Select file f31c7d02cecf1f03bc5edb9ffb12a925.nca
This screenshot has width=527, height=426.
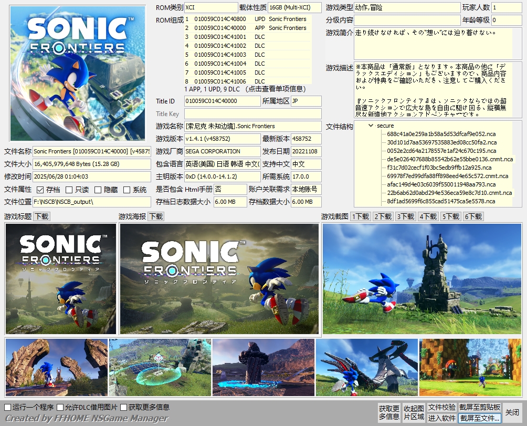[x=439, y=168]
